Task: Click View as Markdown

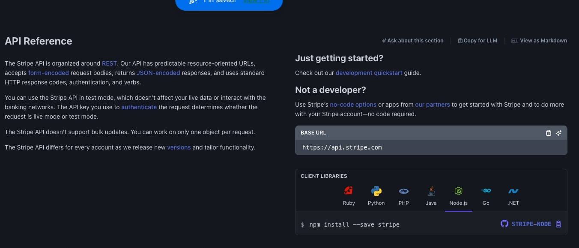Action: [539, 41]
